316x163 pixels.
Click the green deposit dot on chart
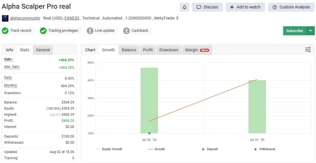149,133
